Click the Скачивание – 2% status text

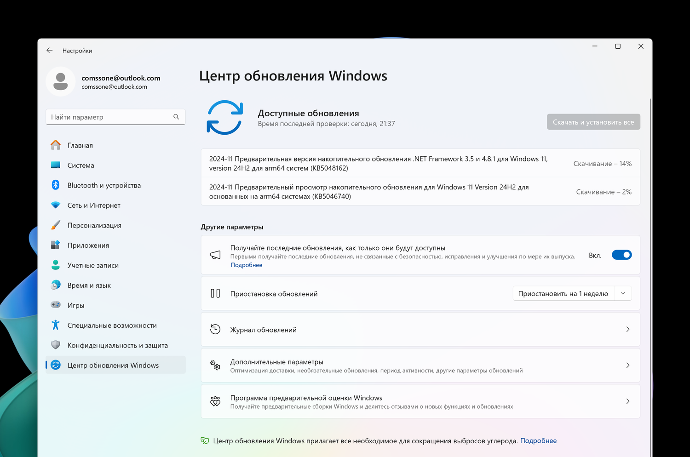pyautogui.click(x=604, y=192)
